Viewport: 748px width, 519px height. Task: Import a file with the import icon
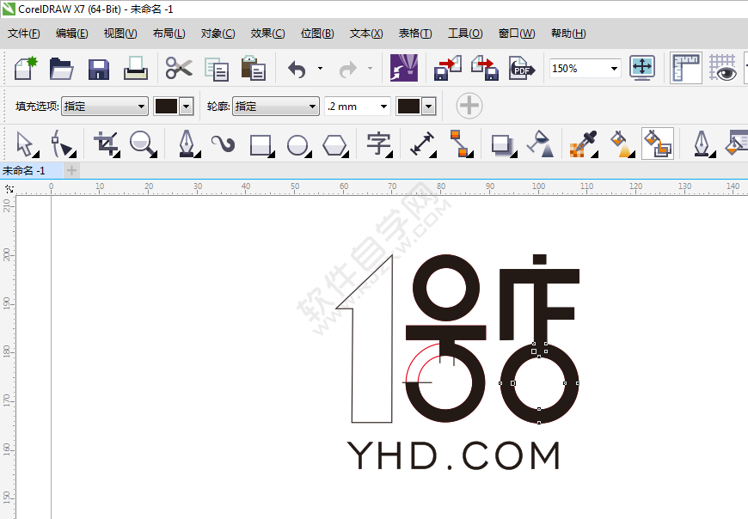(x=447, y=68)
